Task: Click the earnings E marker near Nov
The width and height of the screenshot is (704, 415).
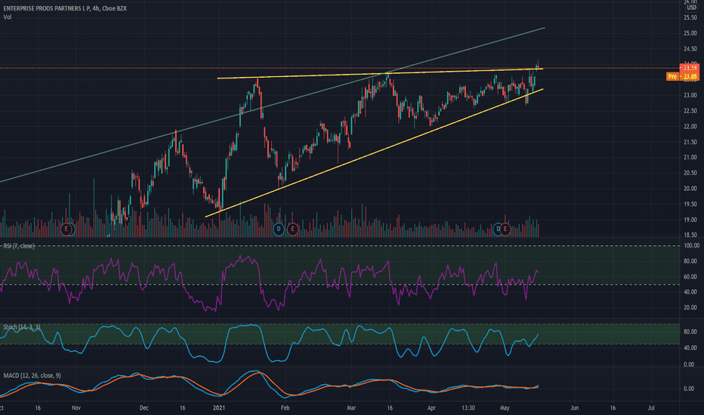Action: click(67, 229)
